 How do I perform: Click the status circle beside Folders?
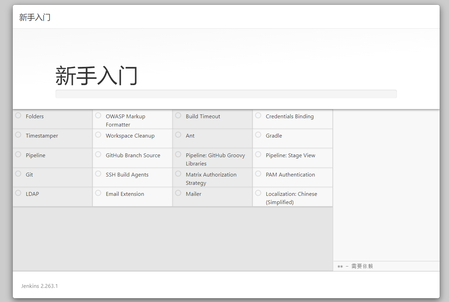(18, 115)
